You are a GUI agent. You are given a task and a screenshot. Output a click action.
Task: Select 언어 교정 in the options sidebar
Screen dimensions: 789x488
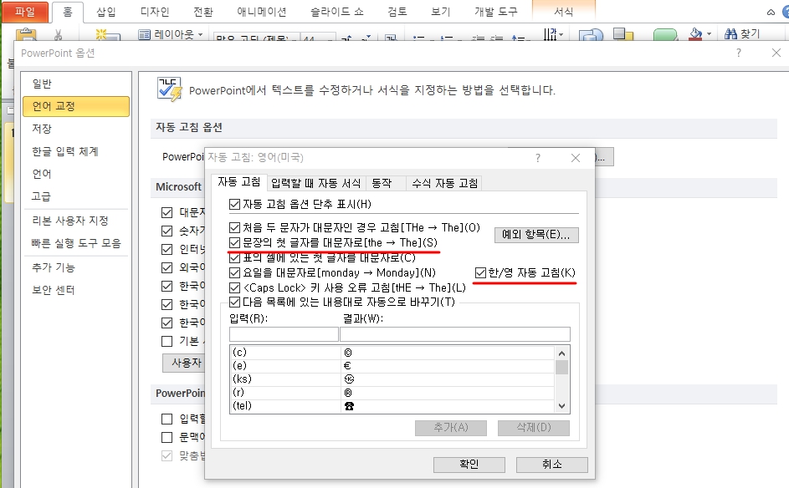(76, 106)
